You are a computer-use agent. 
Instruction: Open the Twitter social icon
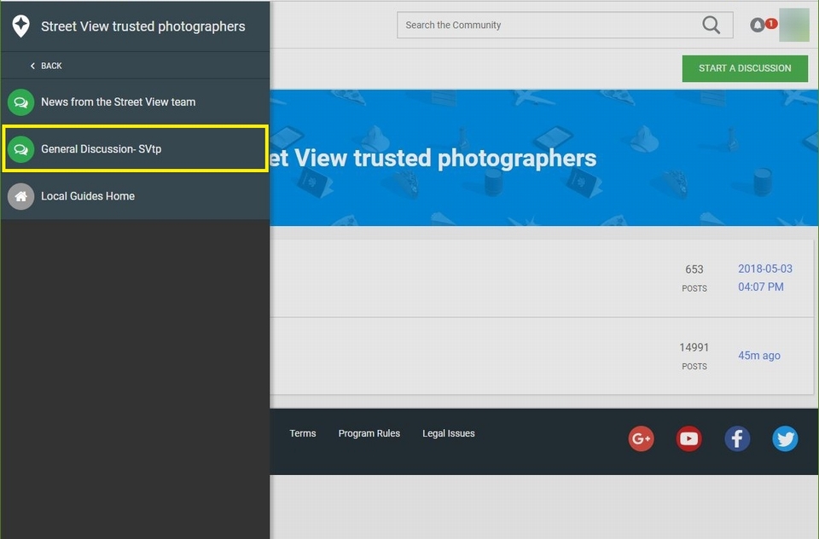pyautogui.click(x=785, y=438)
